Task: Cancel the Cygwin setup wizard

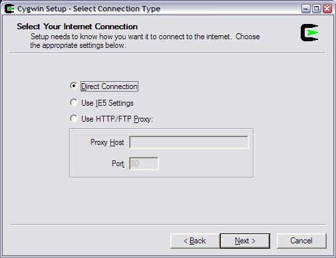Action: coord(301,241)
